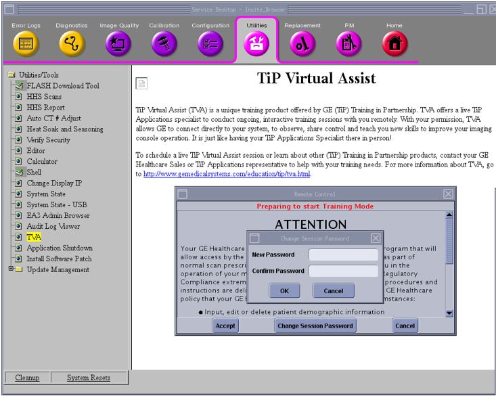This screenshot has width=496, height=396.
Task: Open the gemedicalsystems TVA hyperlink
Action: (227, 174)
